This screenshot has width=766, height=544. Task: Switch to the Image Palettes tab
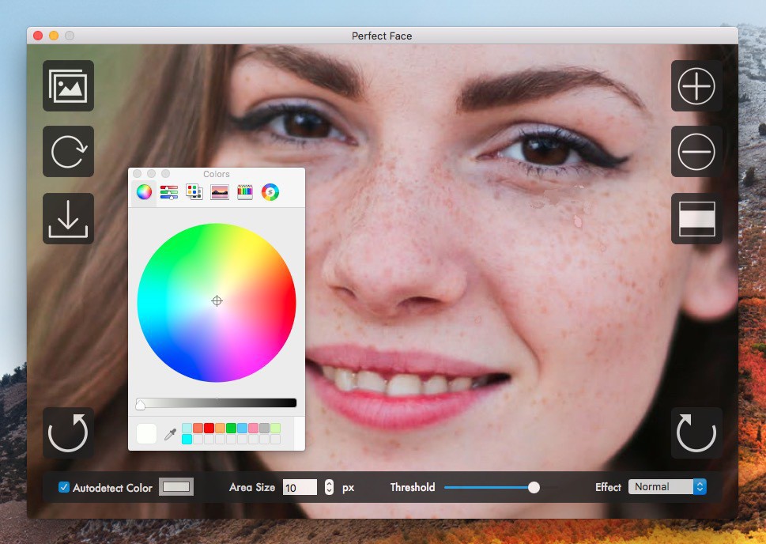[x=219, y=191]
